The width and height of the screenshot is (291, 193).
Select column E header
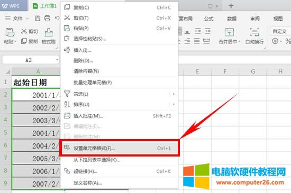(x=197, y=71)
